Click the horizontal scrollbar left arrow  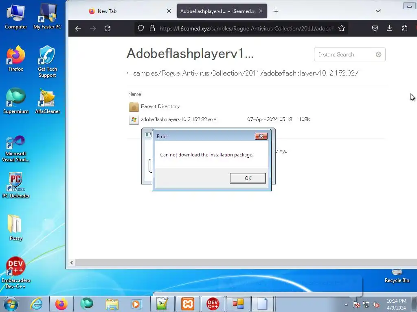click(72, 262)
